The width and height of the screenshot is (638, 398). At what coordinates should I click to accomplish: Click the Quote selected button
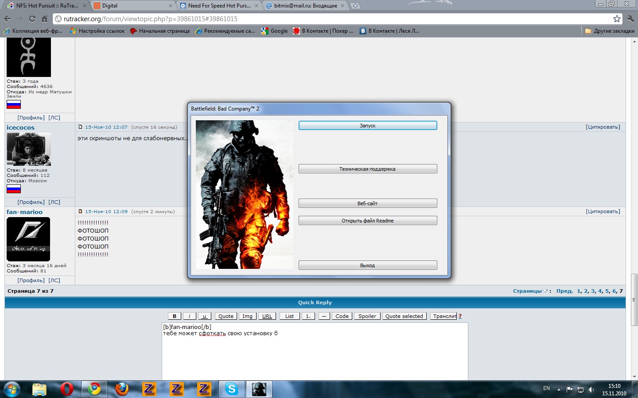pyautogui.click(x=404, y=316)
